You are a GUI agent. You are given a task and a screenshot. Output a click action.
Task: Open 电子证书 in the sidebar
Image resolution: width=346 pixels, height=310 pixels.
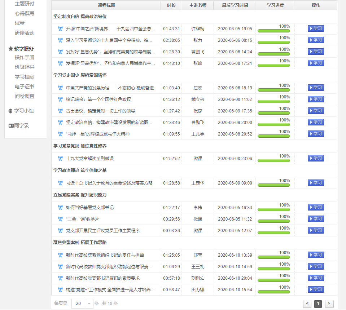tap(25, 87)
